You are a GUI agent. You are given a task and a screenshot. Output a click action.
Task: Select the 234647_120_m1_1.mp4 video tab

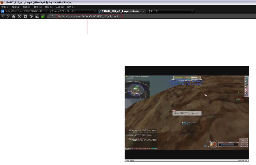click(122, 11)
